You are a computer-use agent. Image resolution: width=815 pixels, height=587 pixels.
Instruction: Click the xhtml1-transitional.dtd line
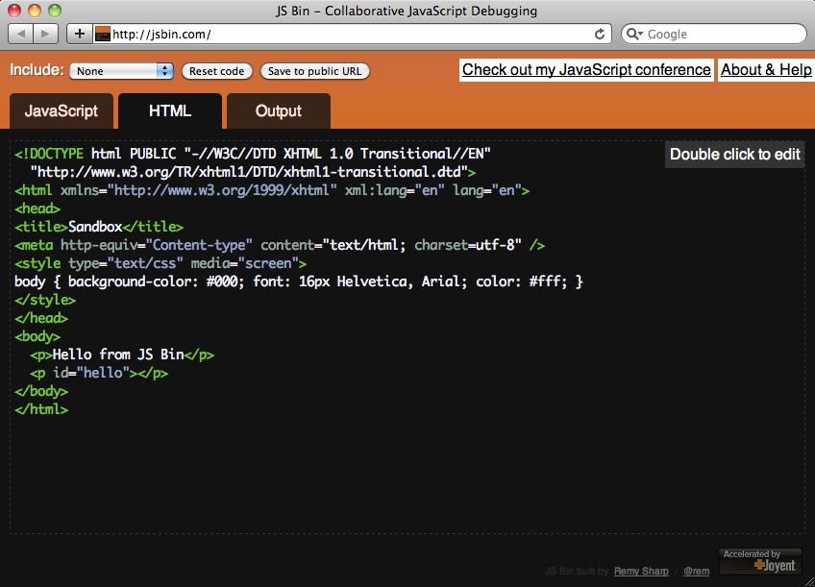[253, 172]
